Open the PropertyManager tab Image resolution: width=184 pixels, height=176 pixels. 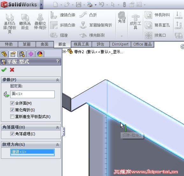point(13,54)
